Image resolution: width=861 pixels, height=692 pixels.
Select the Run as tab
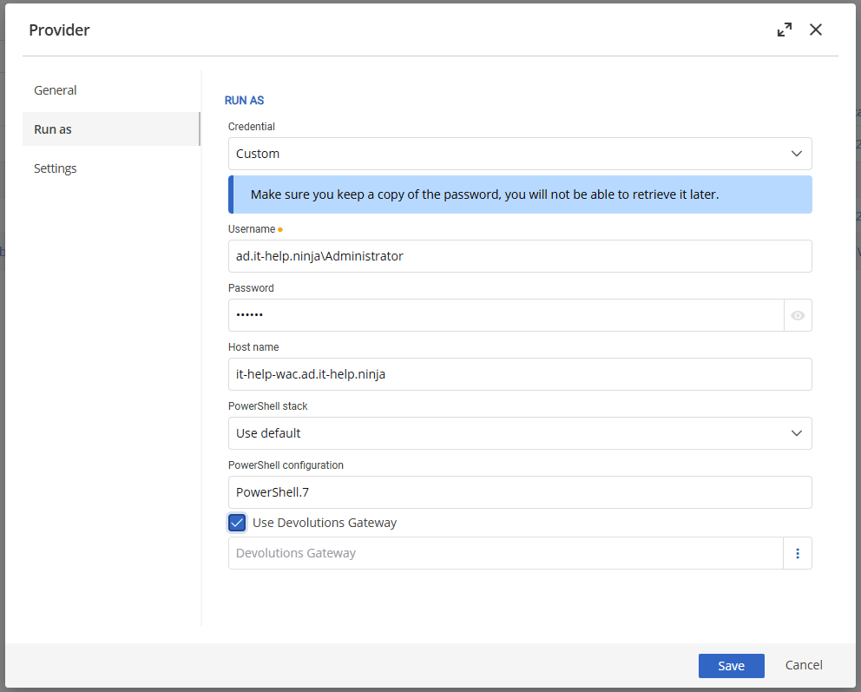pos(53,129)
